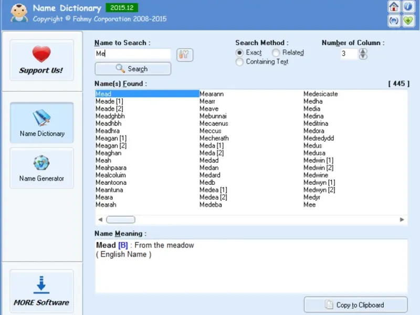
Task: Select the name Meade [2]
Action: click(109, 109)
